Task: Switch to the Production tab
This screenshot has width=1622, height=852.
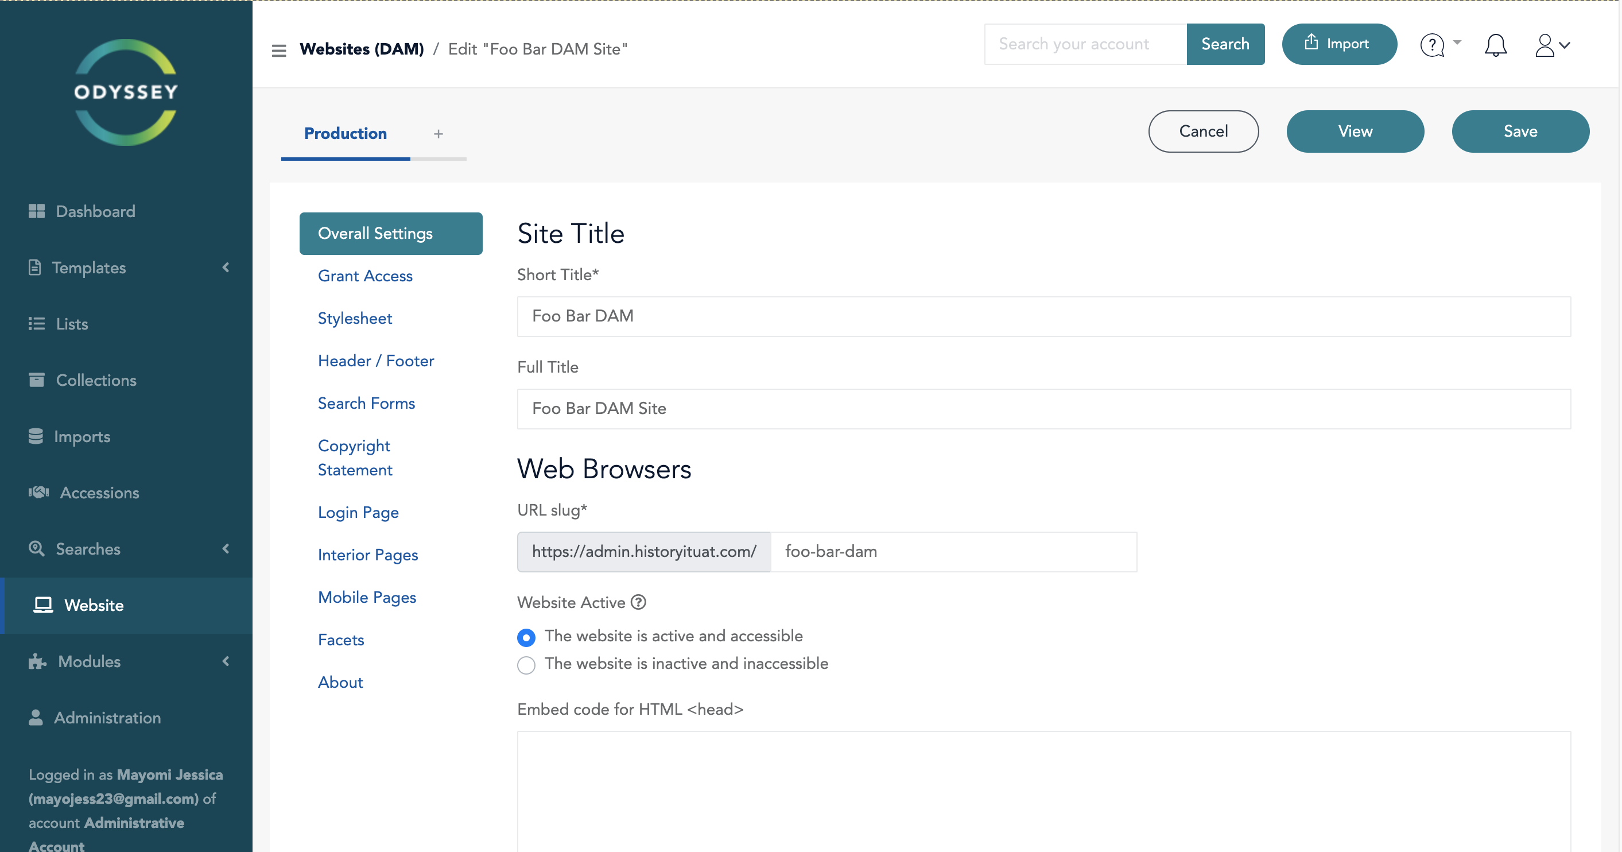Action: [x=345, y=134]
